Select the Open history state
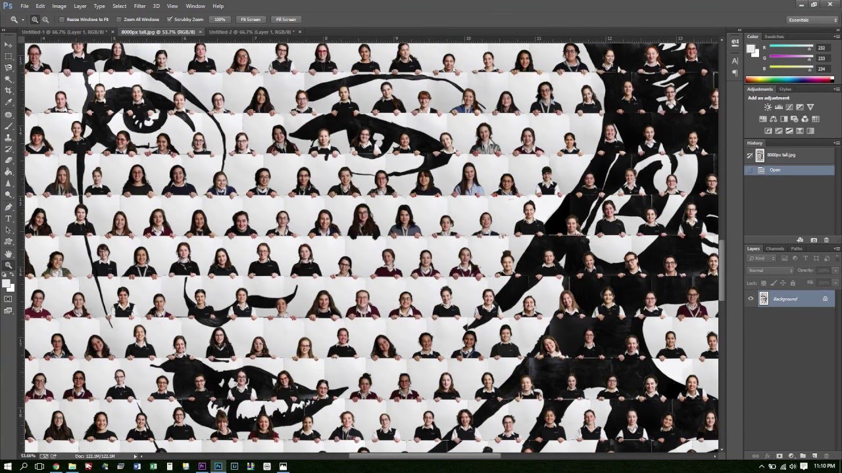Viewport: 842px width, 473px height. tap(790, 170)
